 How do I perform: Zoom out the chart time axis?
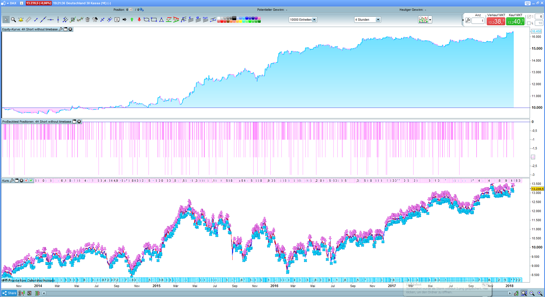532,293
